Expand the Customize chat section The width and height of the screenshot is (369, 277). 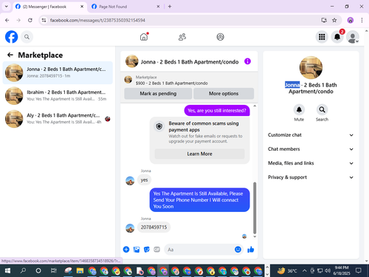coord(311,135)
